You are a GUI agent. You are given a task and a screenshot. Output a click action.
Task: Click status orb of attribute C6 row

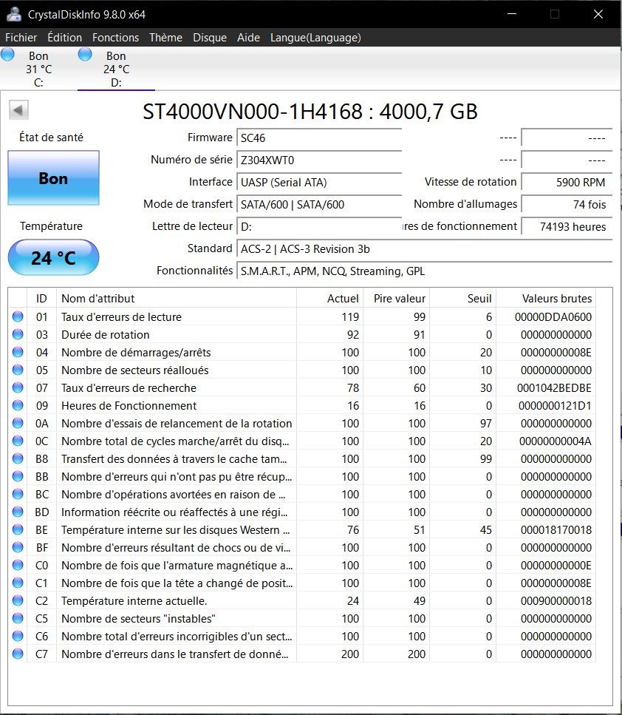click(18, 636)
